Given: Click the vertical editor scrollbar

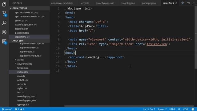Looking at the screenshot, I should point(196,38).
